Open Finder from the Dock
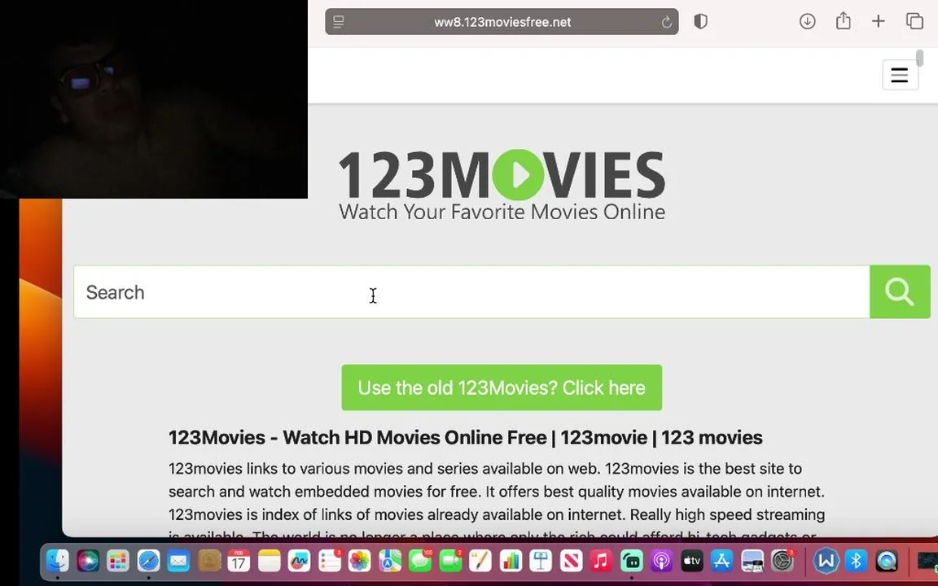Viewport: 938px width, 586px height. pyautogui.click(x=58, y=561)
